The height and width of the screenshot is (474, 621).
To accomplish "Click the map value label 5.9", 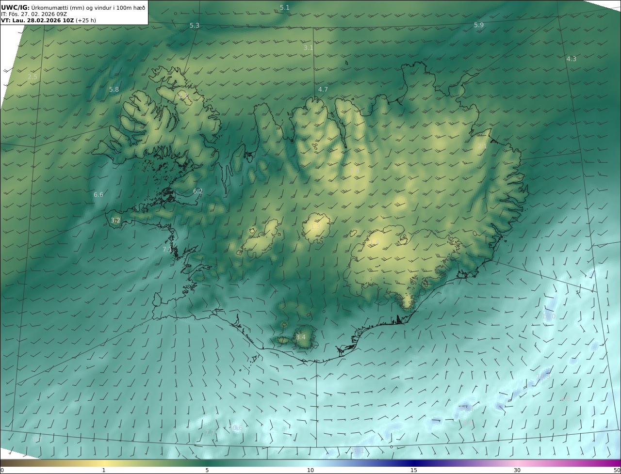I will pyautogui.click(x=479, y=25).
